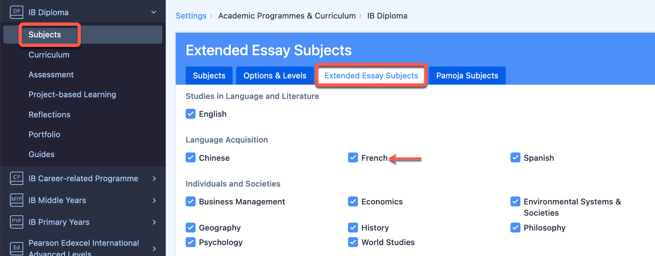The height and width of the screenshot is (256, 655).
Task: Disable the World Studies checkbox
Action: click(353, 242)
